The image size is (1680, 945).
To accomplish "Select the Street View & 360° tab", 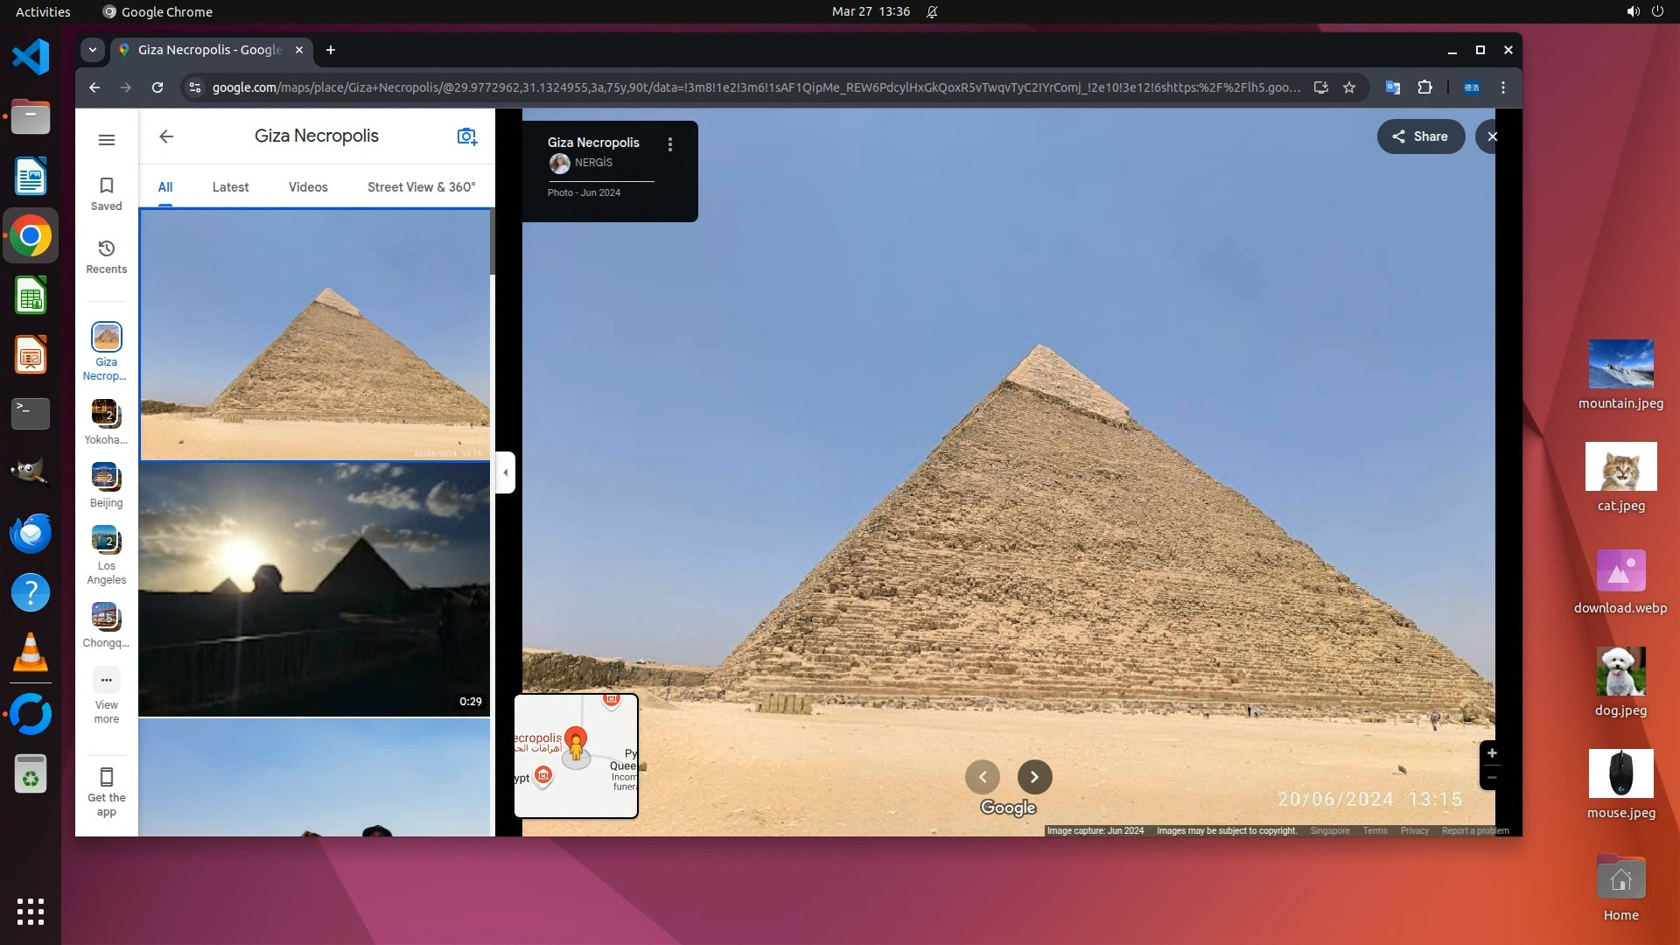I will coord(421,187).
